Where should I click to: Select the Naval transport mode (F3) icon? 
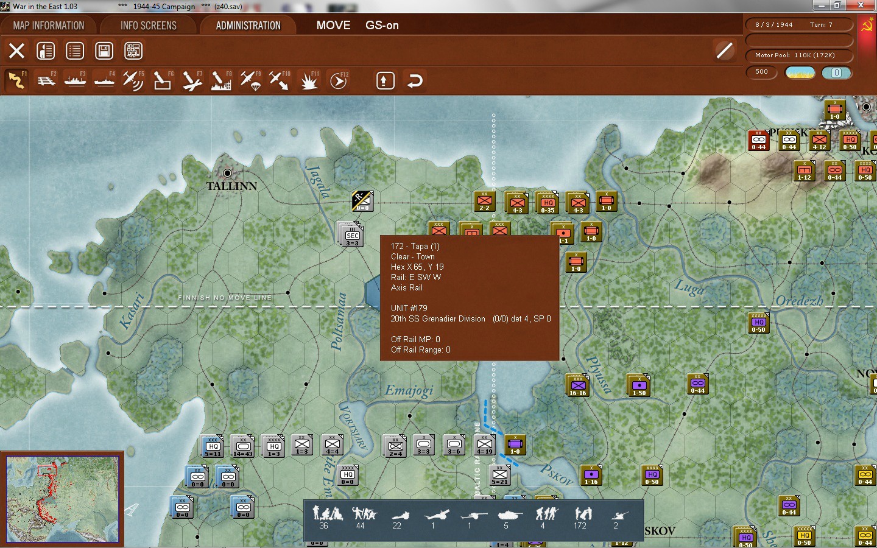pos(75,80)
